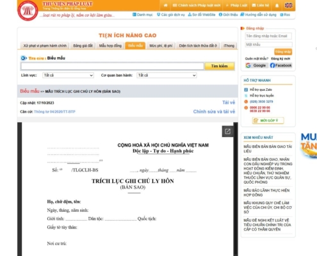This screenshot has height=256, width=317.
Task: Open Mẫu đề nghị kết luật về tiêu chuẩn chính trị
Action: [x=267, y=225]
